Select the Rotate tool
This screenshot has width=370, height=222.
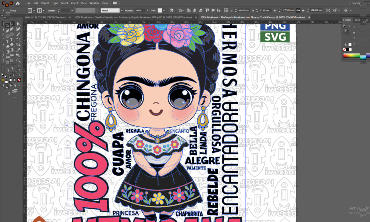point(18,39)
